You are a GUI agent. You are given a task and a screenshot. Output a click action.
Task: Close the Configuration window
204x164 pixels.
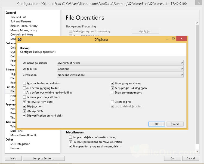tap(199, 3)
